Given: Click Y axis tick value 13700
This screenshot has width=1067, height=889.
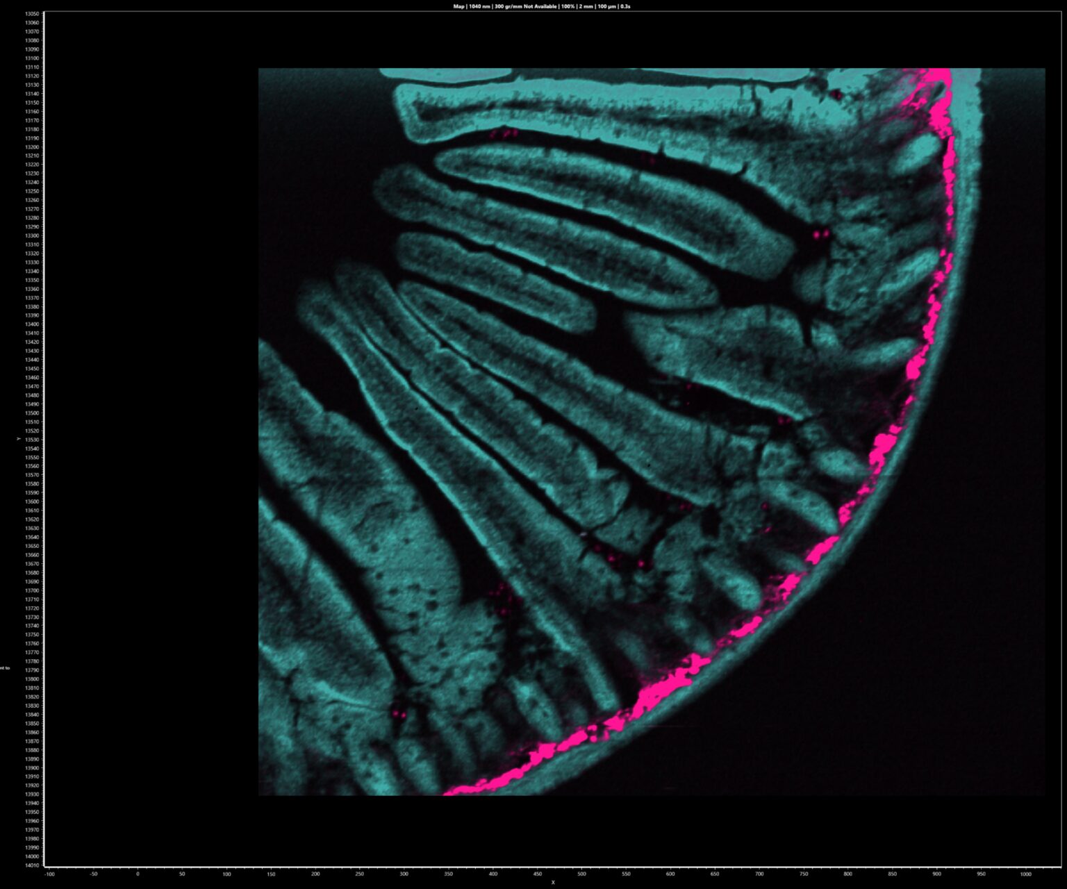Looking at the screenshot, I should point(32,590).
